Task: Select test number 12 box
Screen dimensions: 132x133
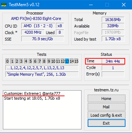Action: pos(62,61)
